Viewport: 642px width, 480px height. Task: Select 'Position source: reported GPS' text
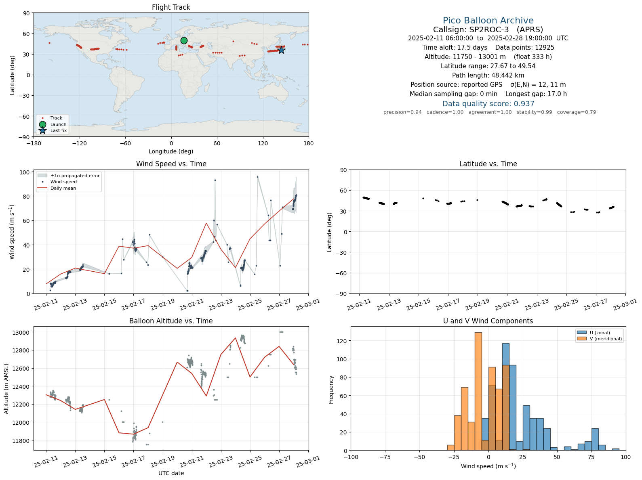(457, 85)
